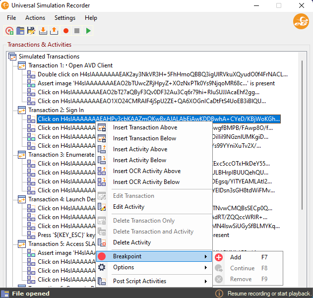313x298 pixels.
Task: Choose Insert Transaction Above from context menu
Action: 145,127
